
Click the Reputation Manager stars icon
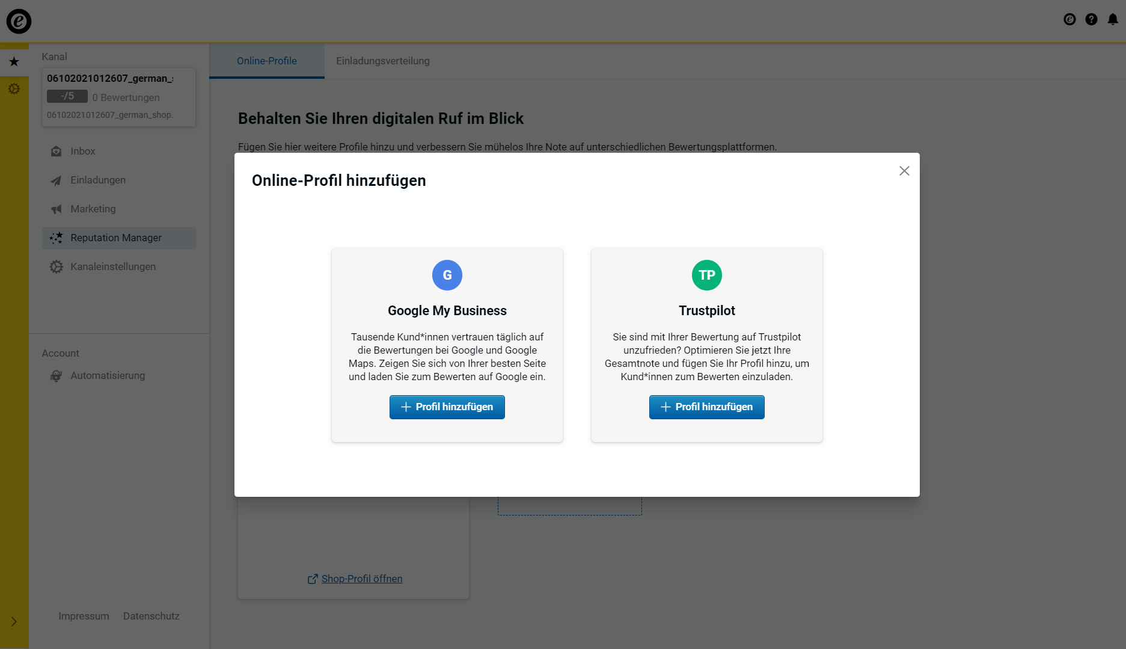click(56, 238)
